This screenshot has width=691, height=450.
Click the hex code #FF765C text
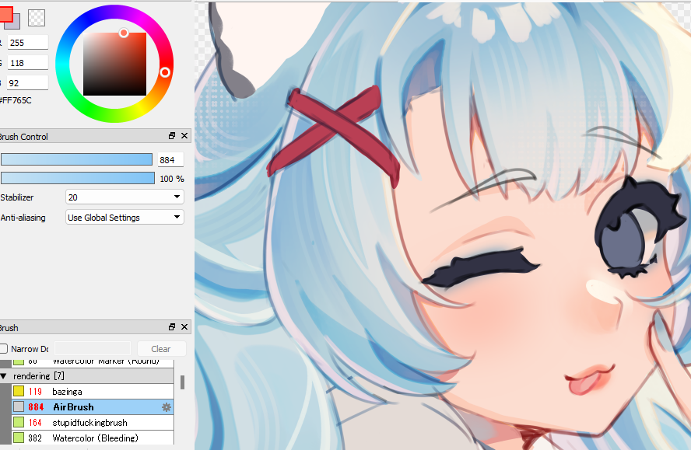[16, 100]
